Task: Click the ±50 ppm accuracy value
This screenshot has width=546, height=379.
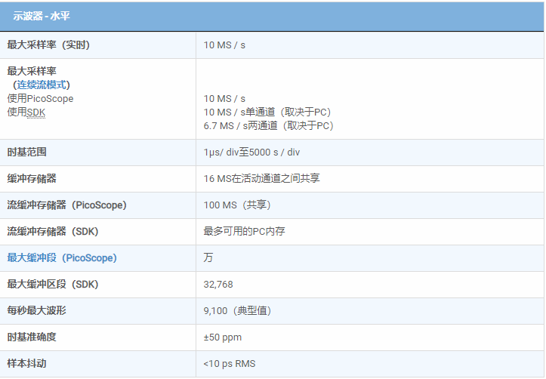Action: (223, 337)
